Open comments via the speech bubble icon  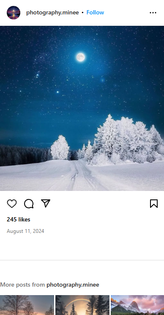coord(29,204)
